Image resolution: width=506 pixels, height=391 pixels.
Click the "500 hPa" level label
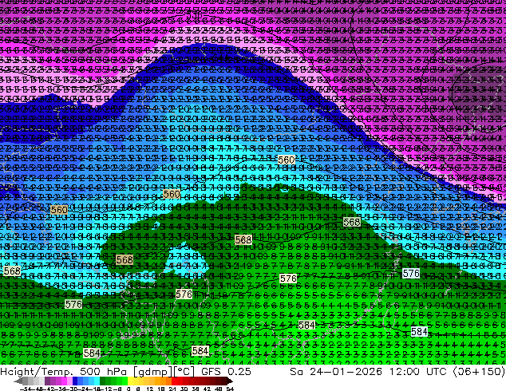(x=104, y=372)
